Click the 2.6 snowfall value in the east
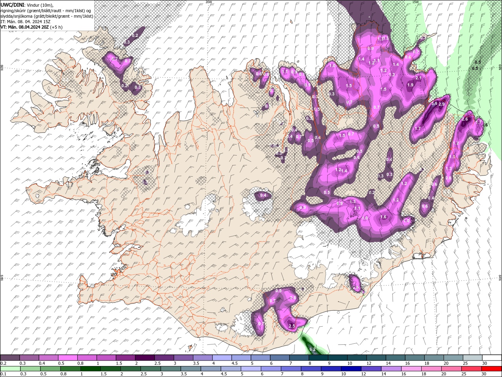This screenshot has width=502, height=377. point(465,119)
